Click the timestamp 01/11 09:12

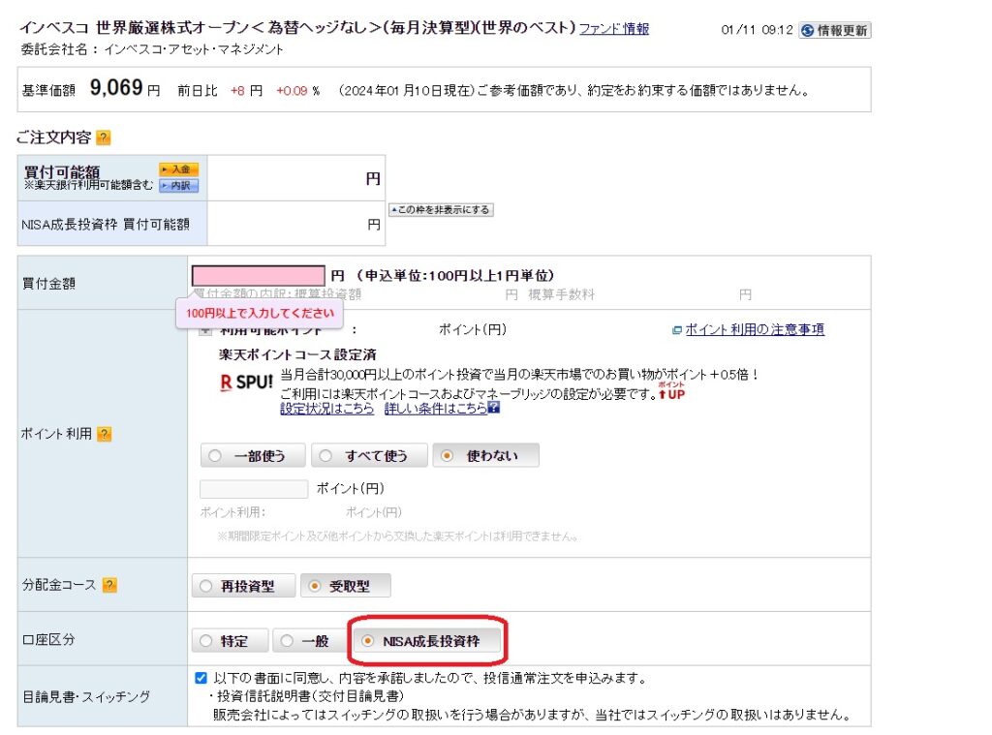pos(757,30)
